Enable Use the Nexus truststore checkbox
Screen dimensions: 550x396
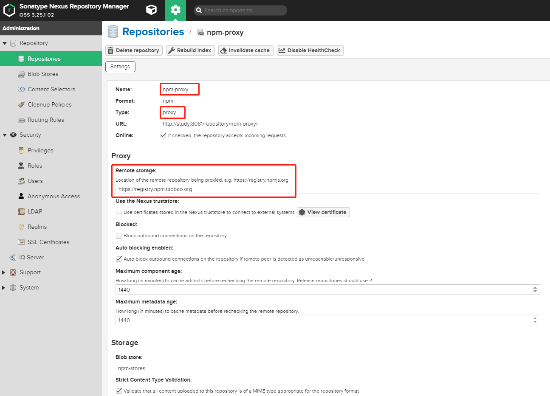119,212
